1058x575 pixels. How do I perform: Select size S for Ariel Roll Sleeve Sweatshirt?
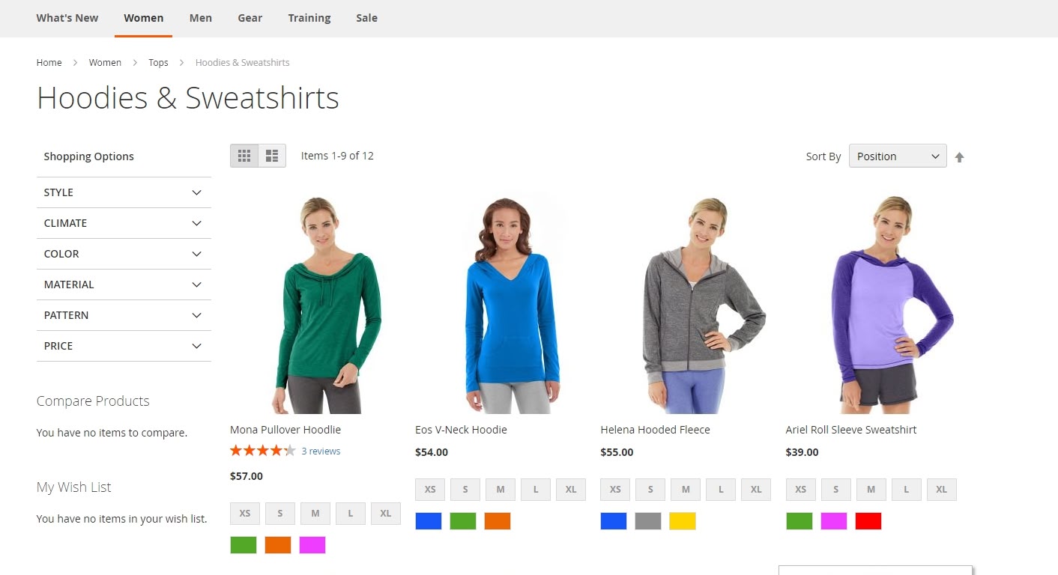coord(835,490)
